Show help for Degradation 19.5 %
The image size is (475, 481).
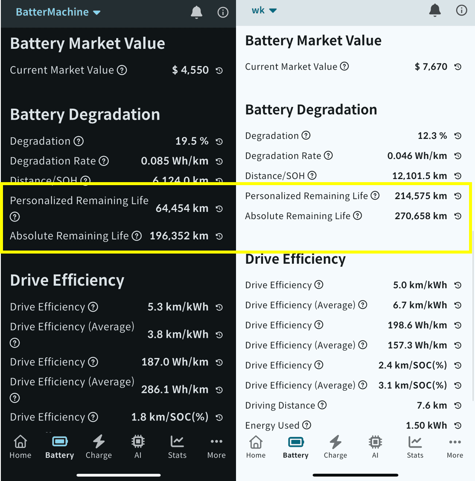[x=79, y=141]
